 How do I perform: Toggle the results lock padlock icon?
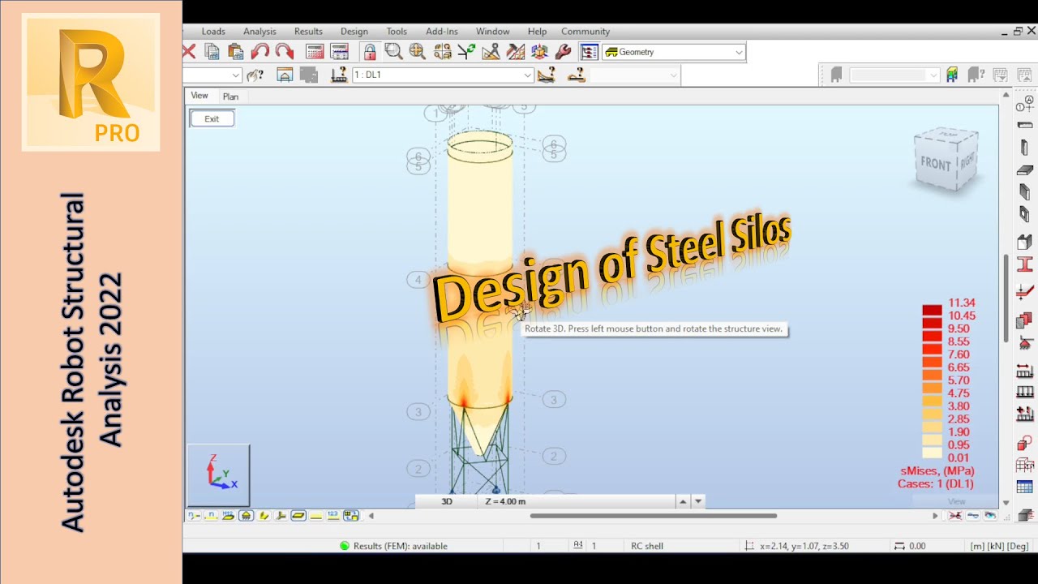click(x=370, y=52)
